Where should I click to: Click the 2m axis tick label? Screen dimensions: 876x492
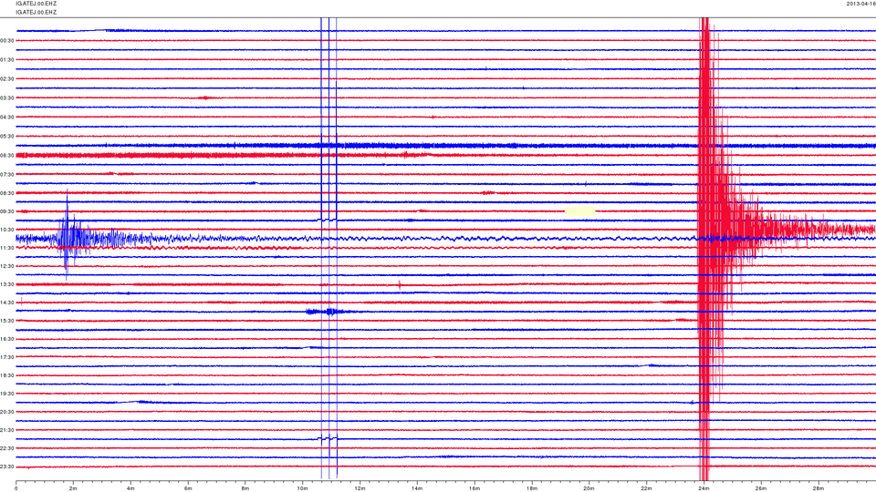tap(73, 488)
